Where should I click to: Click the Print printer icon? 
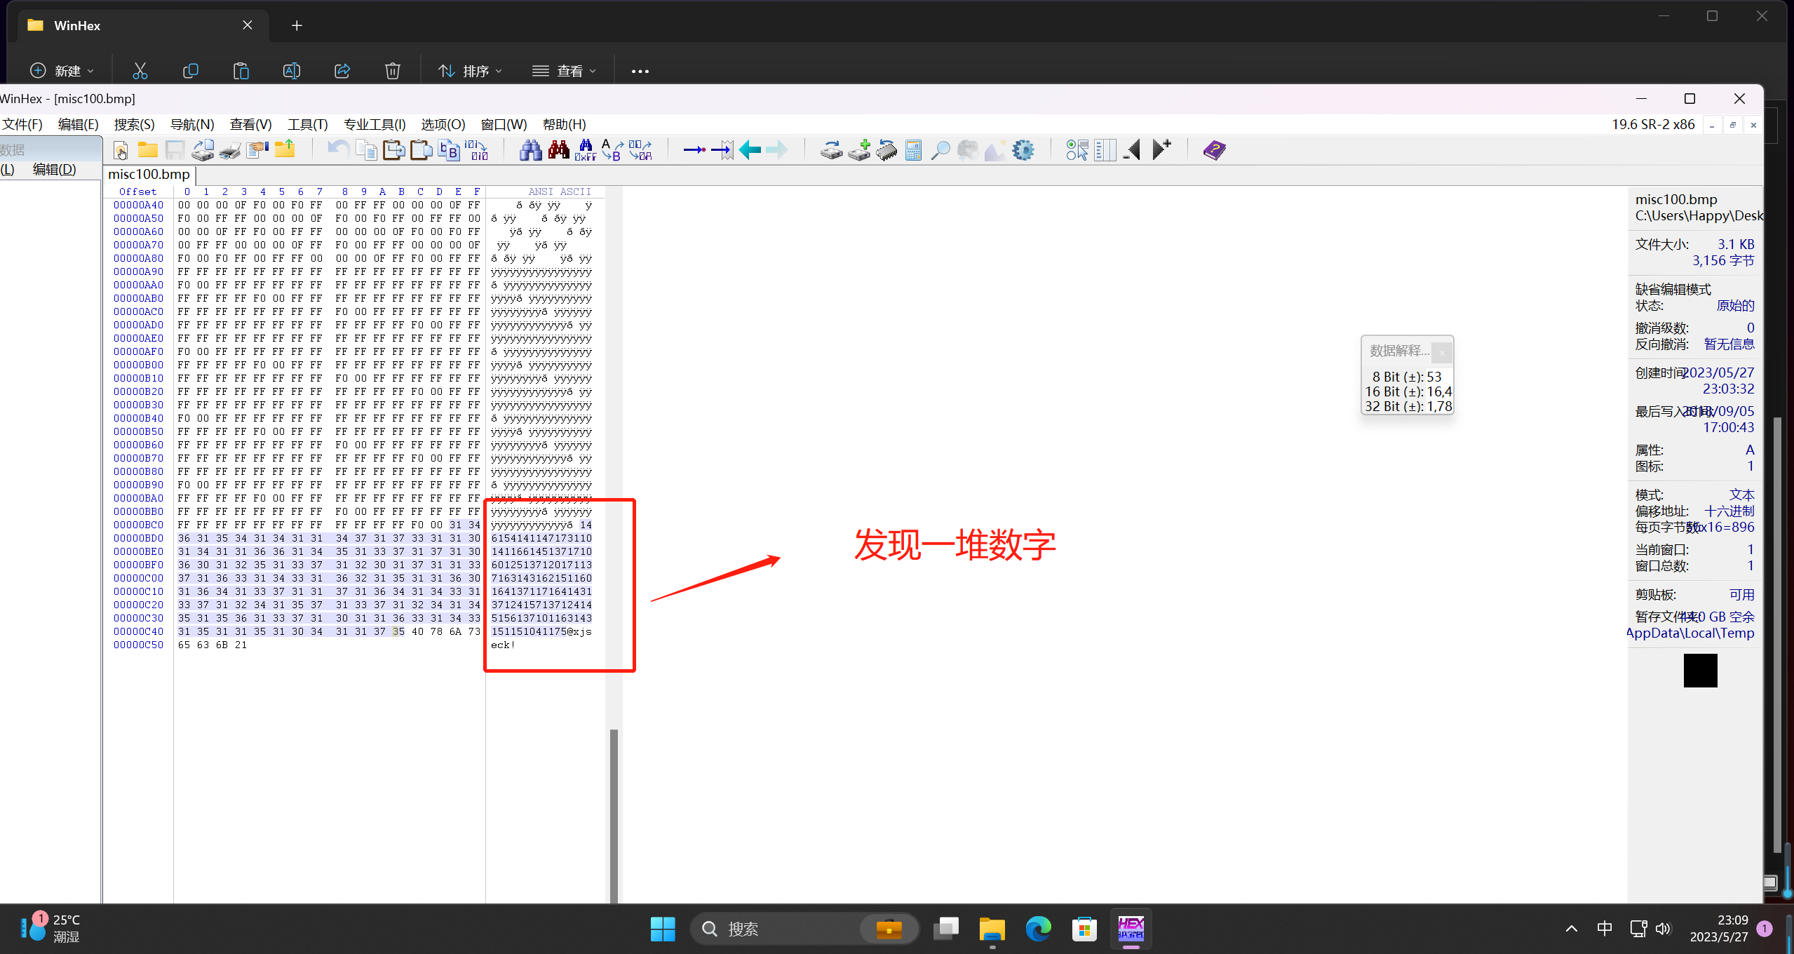point(230,149)
